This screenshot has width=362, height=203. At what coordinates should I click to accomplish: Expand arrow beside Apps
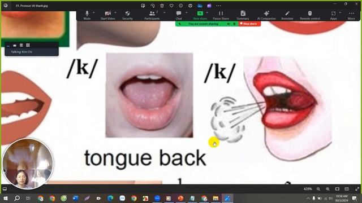point(340,12)
